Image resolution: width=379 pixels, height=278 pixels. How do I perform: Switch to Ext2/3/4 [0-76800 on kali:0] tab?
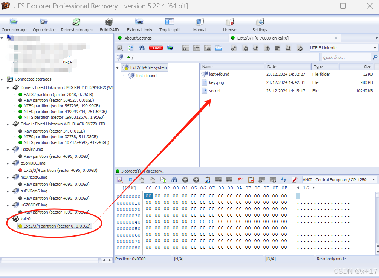click(x=263, y=38)
